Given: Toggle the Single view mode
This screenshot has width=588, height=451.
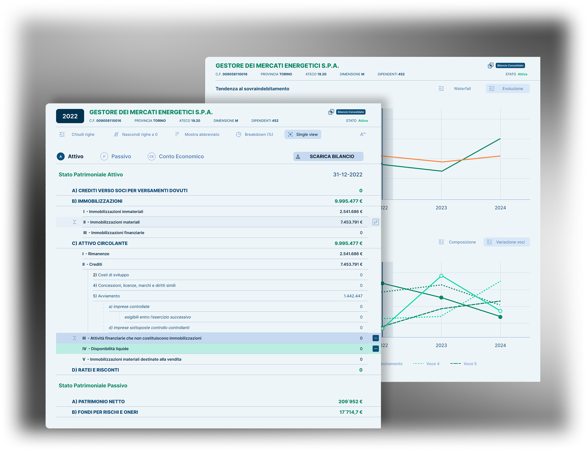Looking at the screenshot, I should pyautogui.click(x=303, y=134).
